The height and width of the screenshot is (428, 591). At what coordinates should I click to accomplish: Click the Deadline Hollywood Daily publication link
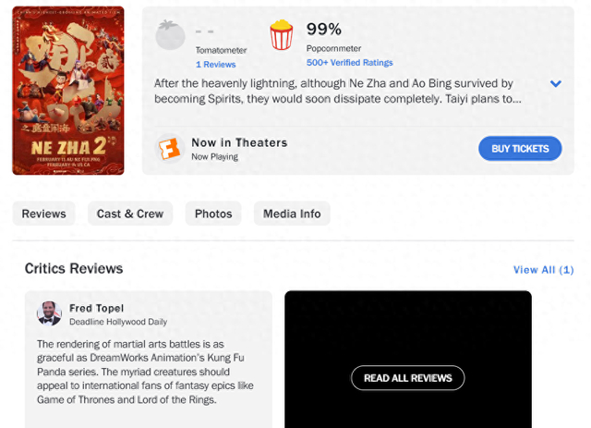click(118, 322)
